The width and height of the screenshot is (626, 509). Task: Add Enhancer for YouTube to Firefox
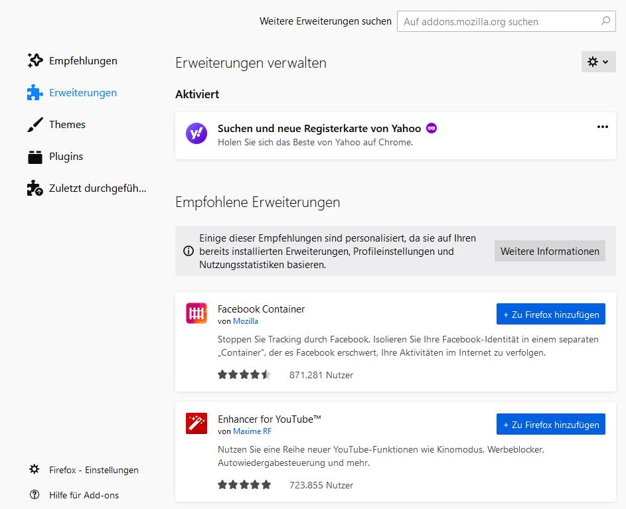(551, 424)
